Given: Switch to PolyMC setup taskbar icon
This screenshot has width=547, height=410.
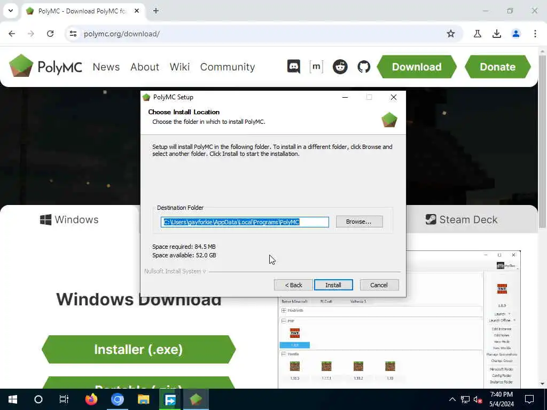Looking at the screenshot, I should tap(196, 399).
